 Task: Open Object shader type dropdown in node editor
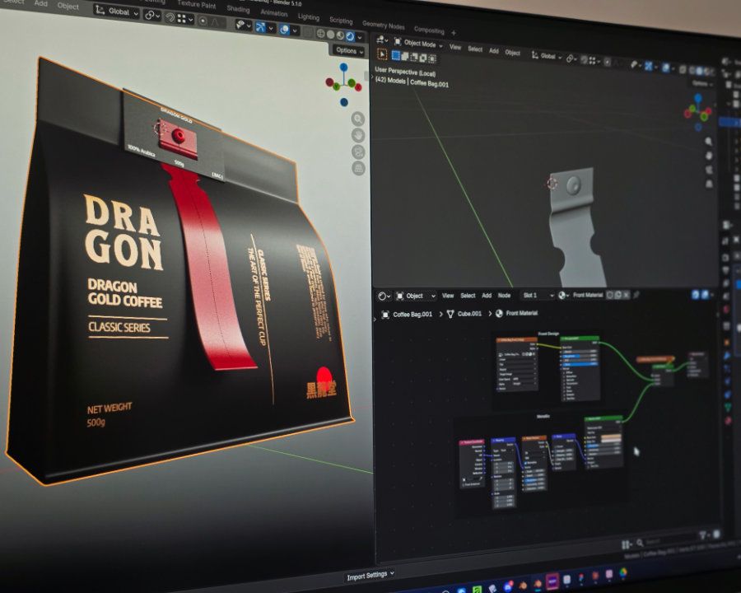(416, 296)
